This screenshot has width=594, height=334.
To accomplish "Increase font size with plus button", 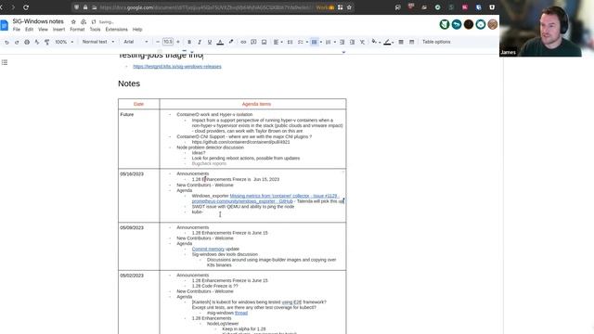I will pos(178,42).
